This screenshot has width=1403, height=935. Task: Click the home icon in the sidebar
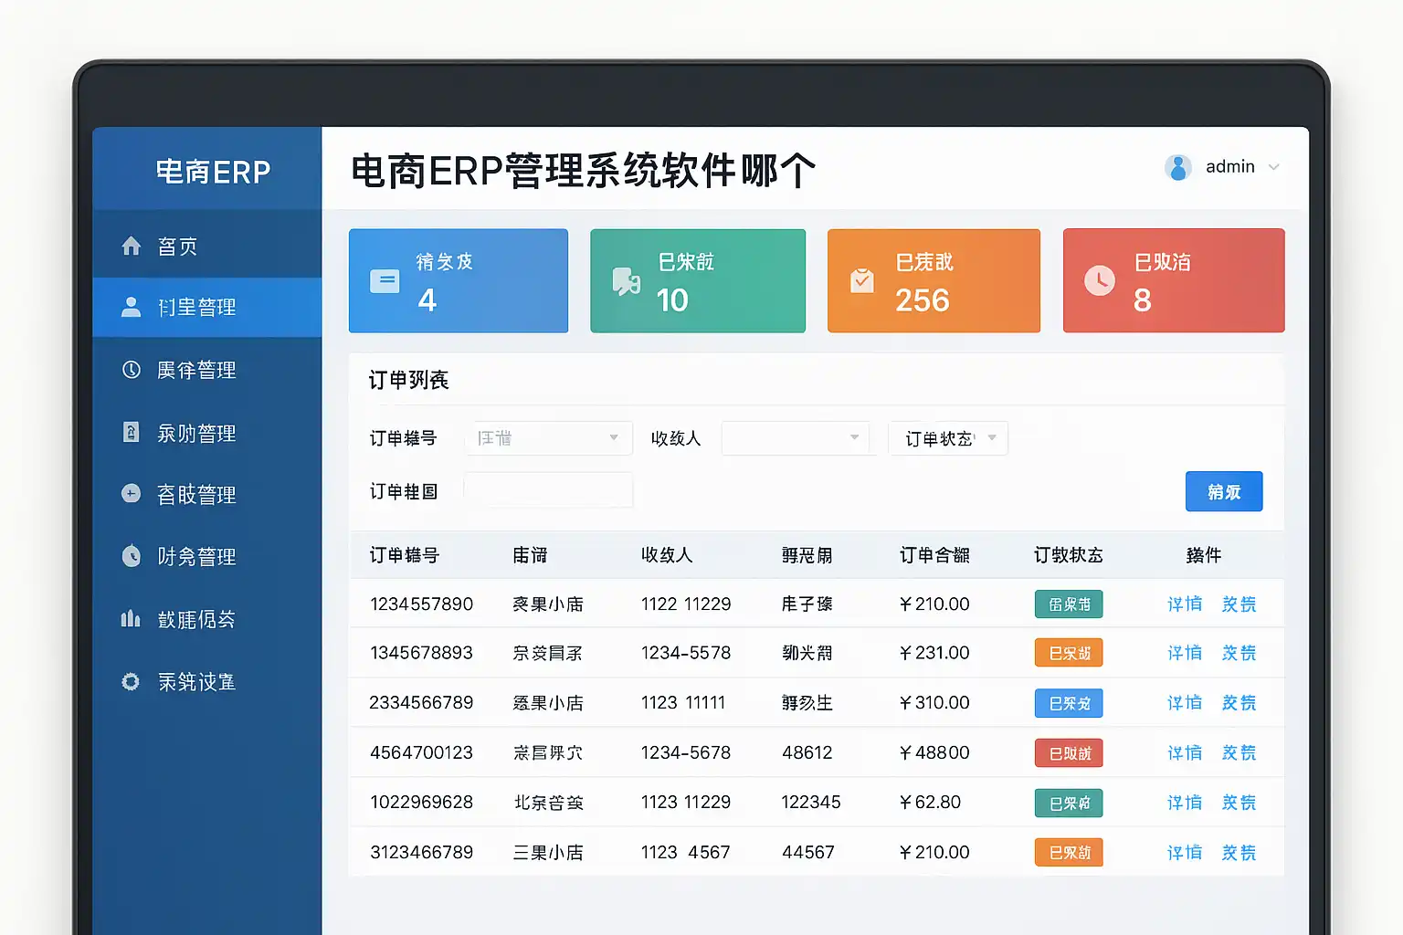pos(132,247)
